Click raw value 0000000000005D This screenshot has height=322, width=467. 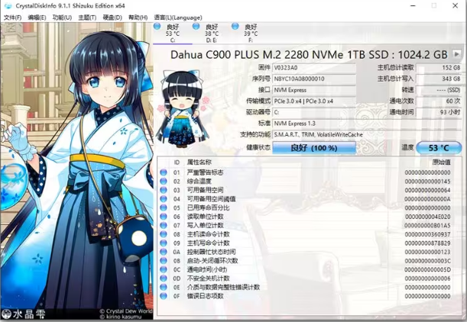[427, 269]
